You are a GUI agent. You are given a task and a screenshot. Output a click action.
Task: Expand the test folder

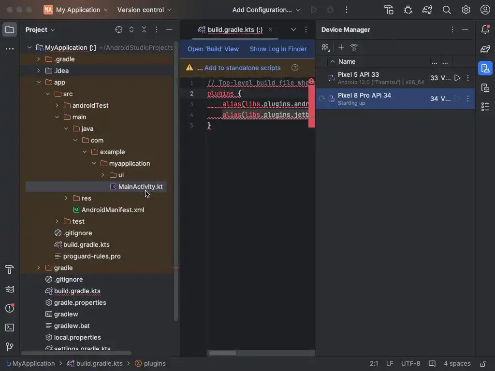pos(57,221)
